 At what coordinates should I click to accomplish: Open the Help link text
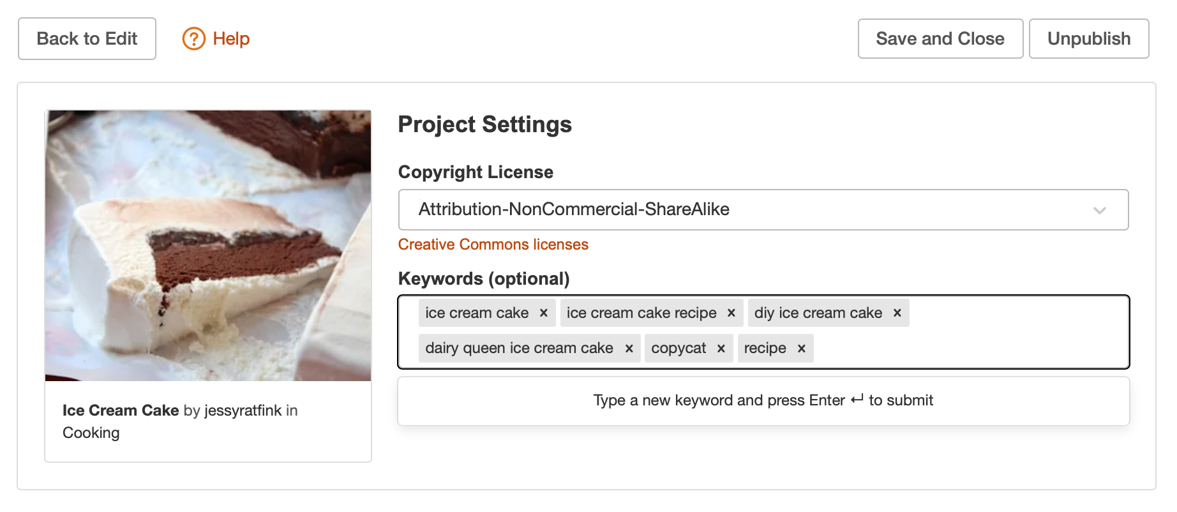pyautogui.click(x=231, y=39)
